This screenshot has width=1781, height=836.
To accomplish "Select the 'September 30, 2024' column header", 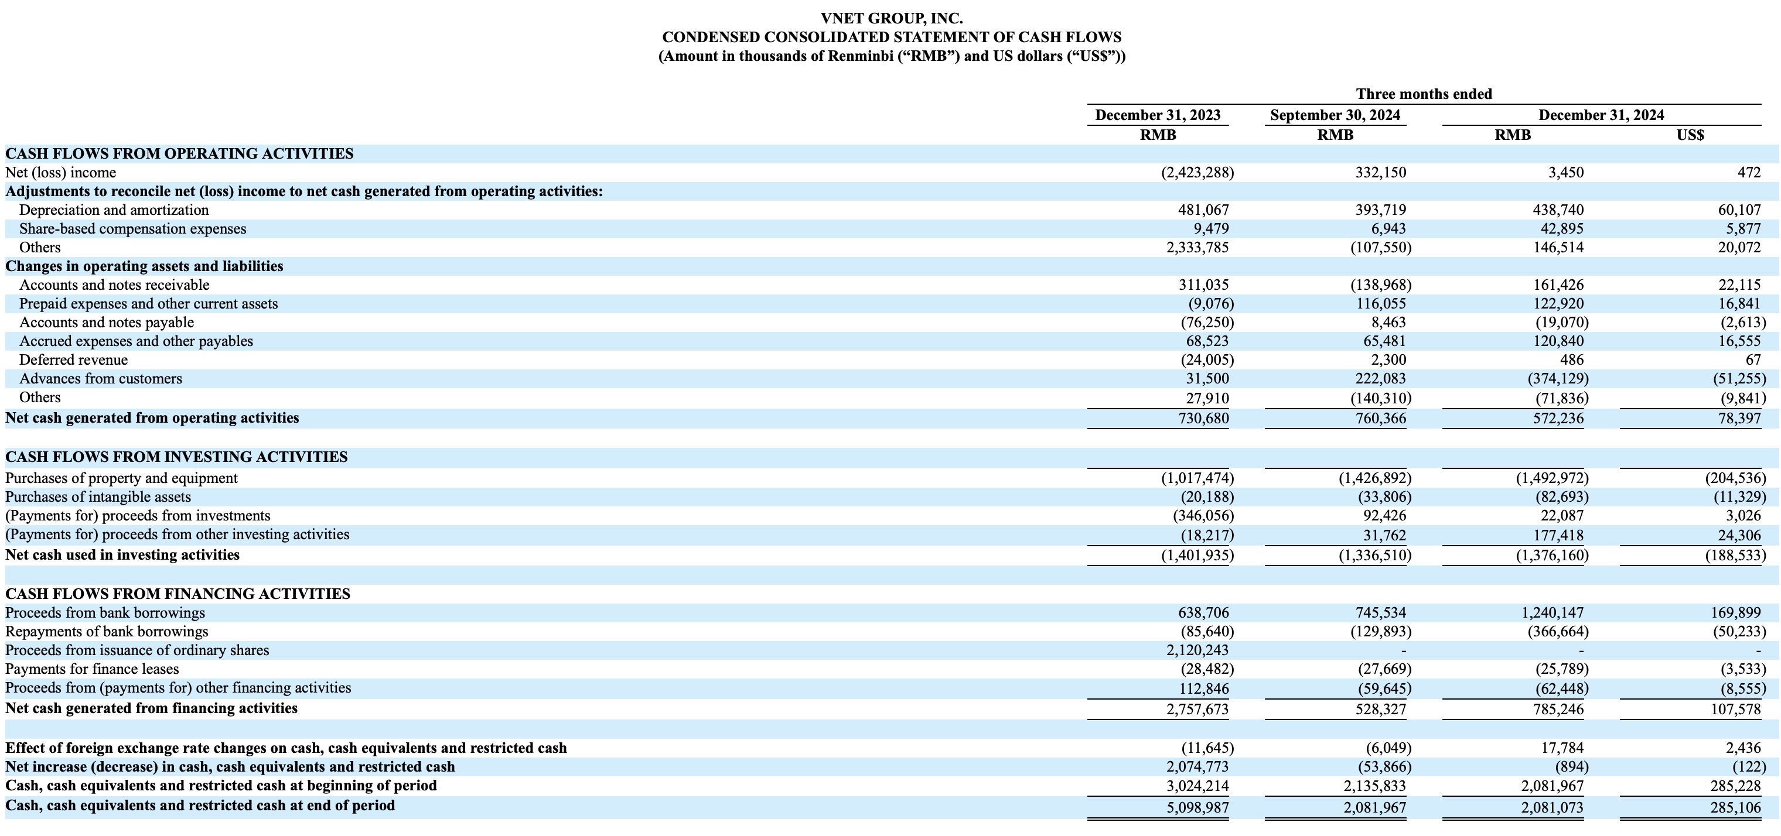I will (1335, 115).
